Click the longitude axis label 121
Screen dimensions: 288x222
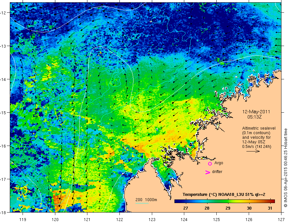(x=87, y=219)
